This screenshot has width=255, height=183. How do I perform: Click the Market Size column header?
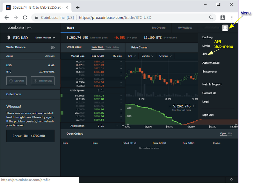point(77,56)
